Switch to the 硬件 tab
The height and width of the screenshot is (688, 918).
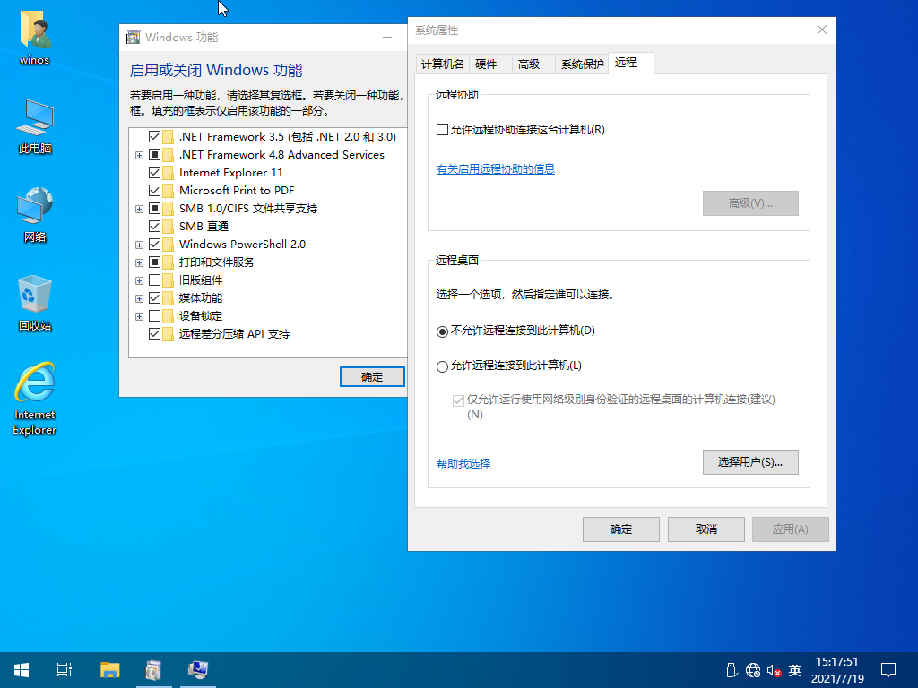(490, 64)
